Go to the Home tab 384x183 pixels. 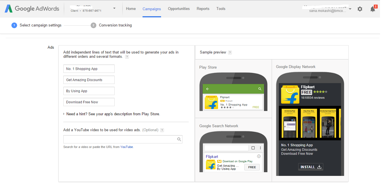pyautogui.click(x=131, y=9)
